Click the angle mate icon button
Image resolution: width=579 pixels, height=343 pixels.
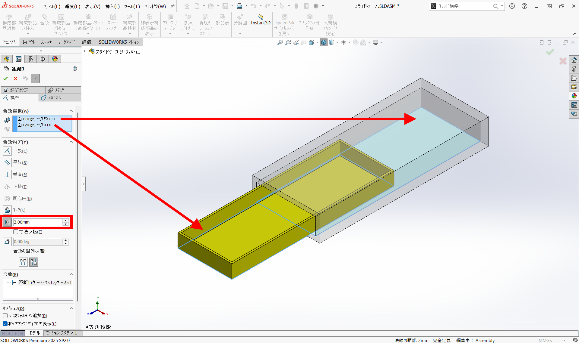7,242
